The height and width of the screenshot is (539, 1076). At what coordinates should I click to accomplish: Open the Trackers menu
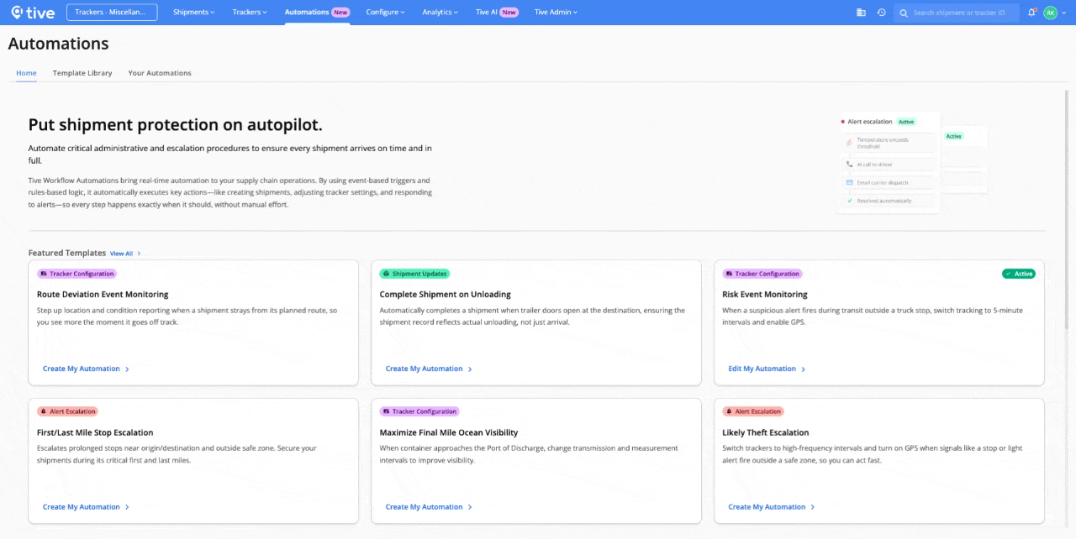250,12
